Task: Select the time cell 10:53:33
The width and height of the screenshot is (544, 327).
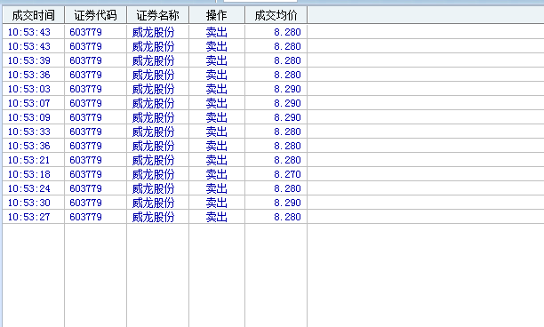Action: [x=29, y=132]
